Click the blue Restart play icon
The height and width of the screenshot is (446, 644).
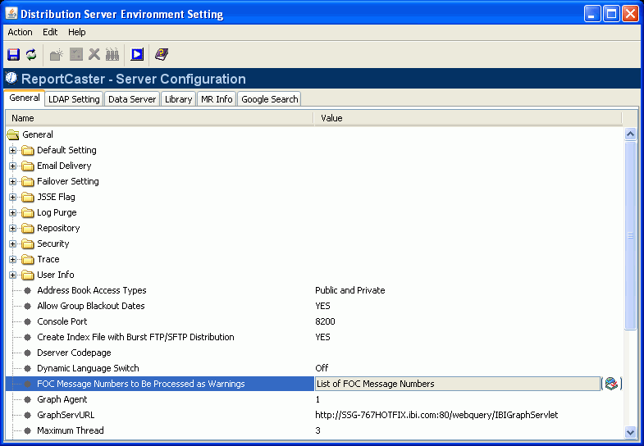(137, 54)
